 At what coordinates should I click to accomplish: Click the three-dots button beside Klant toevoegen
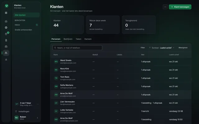pos(165,7)
